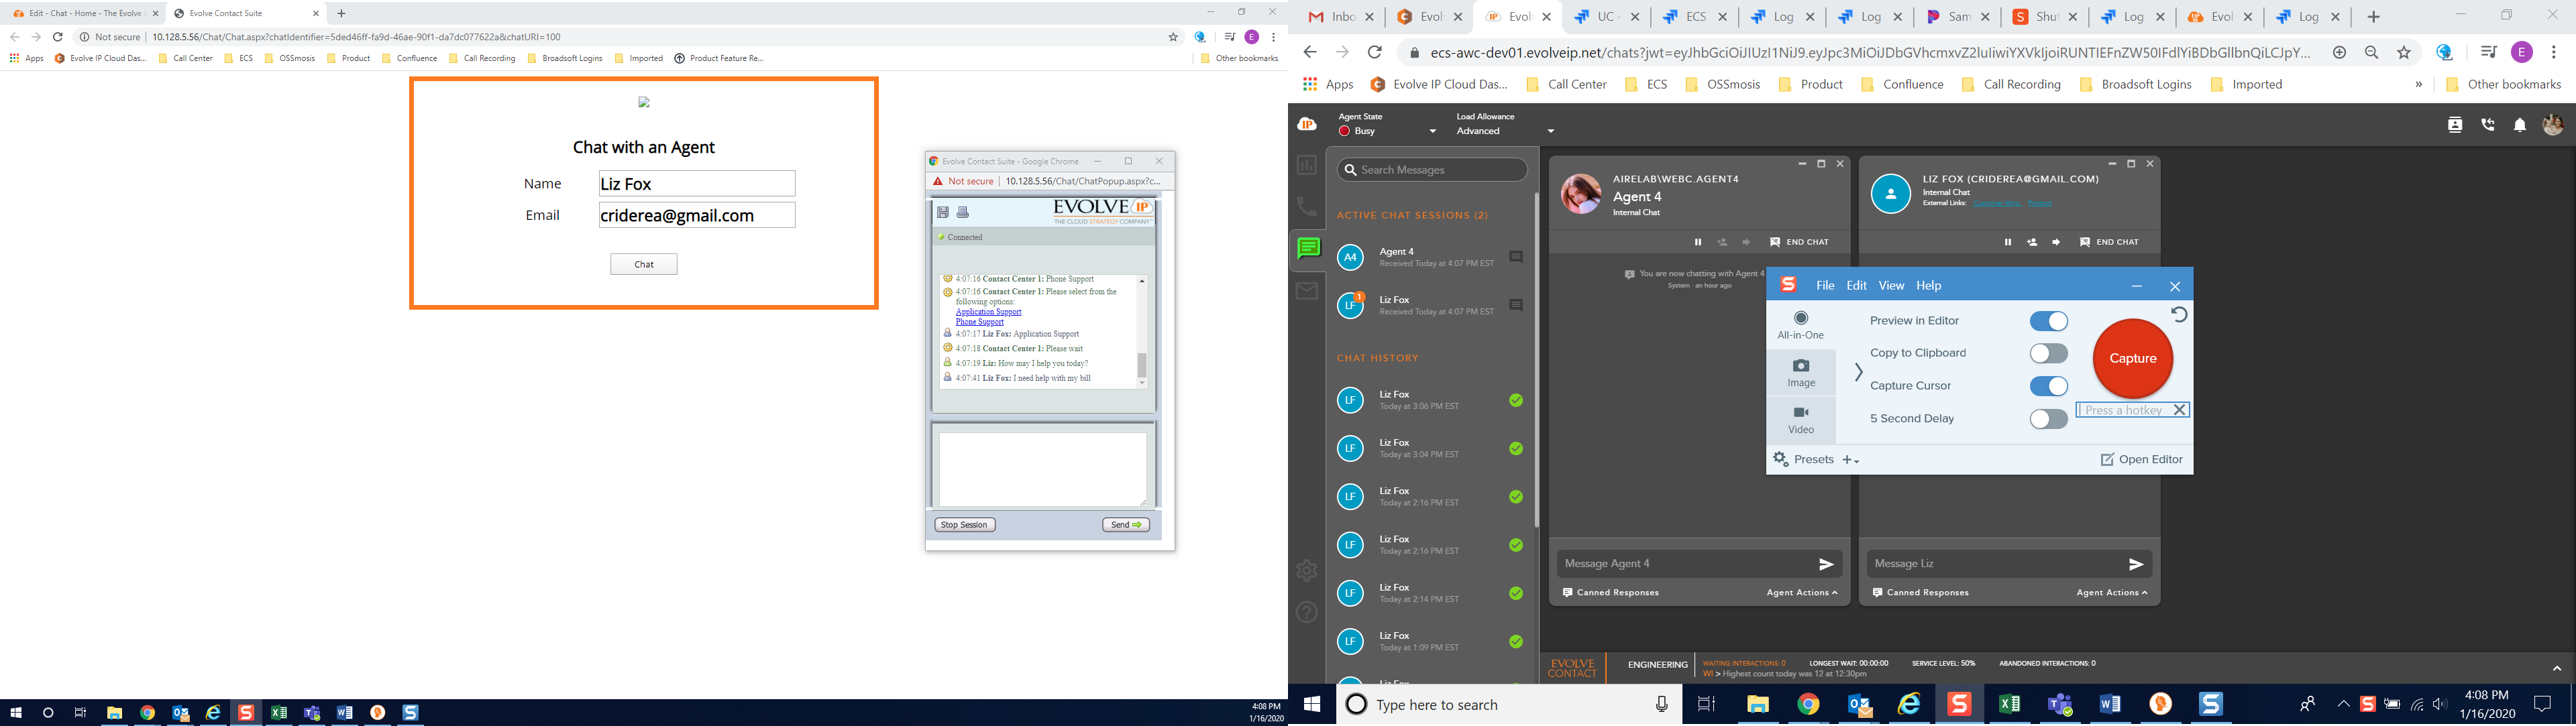2576x726 pixels.
Task: Select Video capture mode in Snagit
Action: pos(1801,420)
